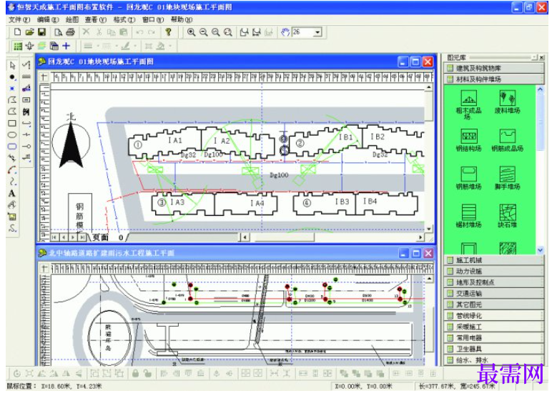Expand the 施工机械 library category
557x396 pixels.
(495, 260)
